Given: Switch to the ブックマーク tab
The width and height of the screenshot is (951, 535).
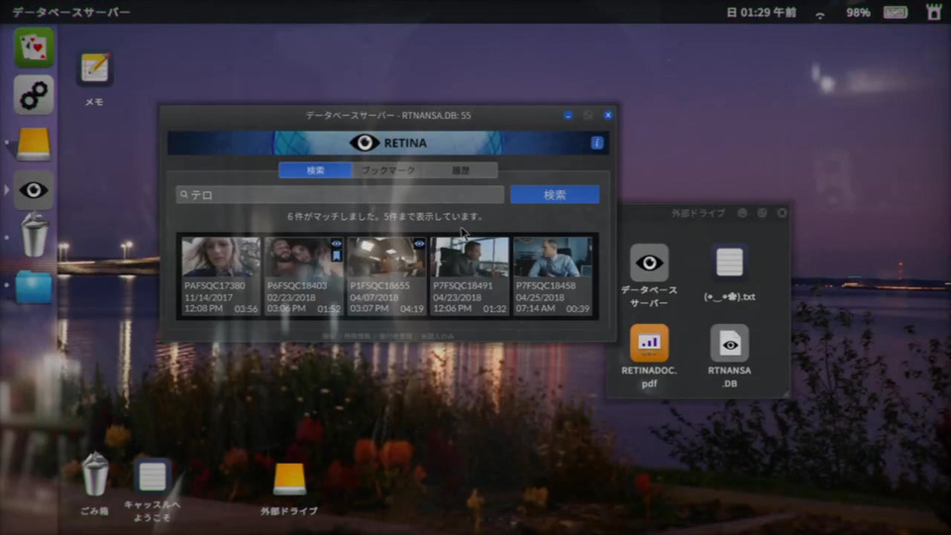Looking at the screenshot, I should (x=388, y=170).
